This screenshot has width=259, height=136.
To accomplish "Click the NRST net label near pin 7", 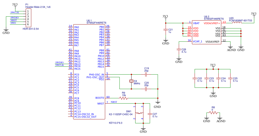I will [x=114, y=102].
